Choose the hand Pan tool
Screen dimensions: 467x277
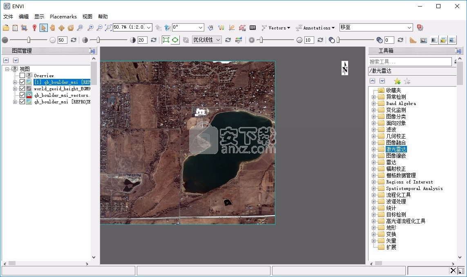click(x=52, y=28)
